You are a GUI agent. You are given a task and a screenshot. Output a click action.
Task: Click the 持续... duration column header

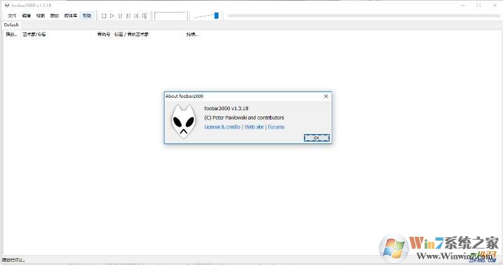(192, 34)
